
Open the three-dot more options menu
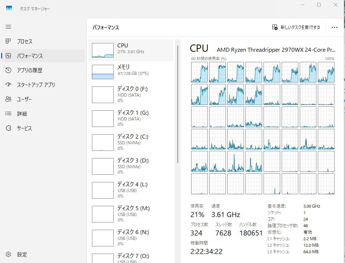click(334, 27)
